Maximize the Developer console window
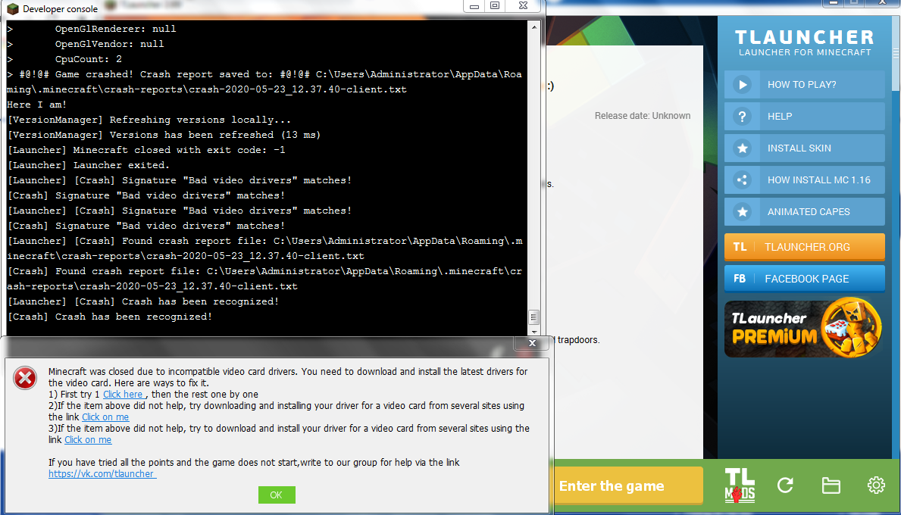 495,6
